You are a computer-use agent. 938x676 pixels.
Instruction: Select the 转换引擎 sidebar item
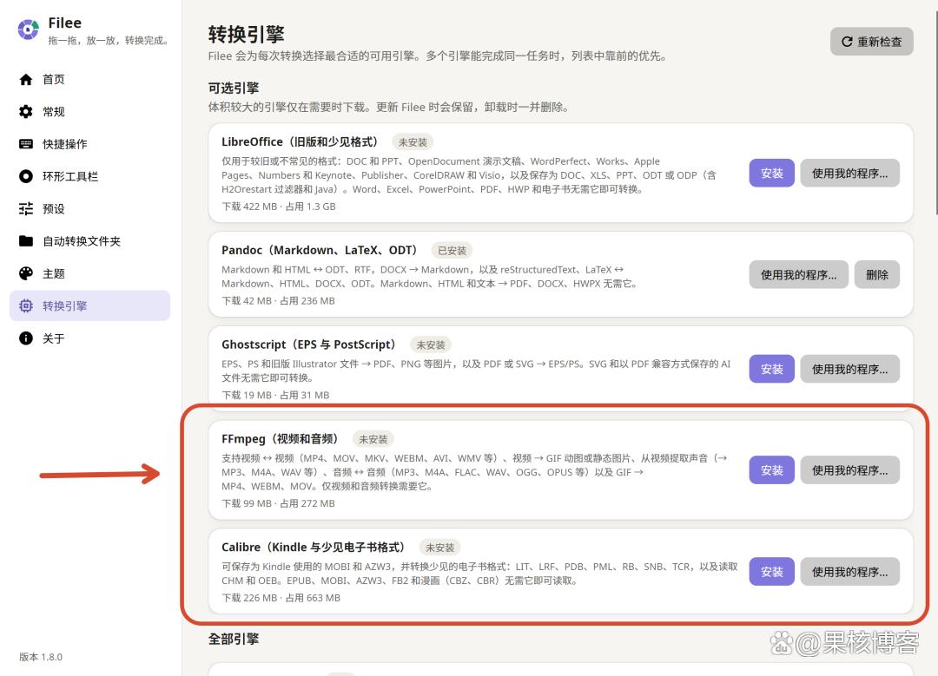pyautogui.click(x=89, y=306)
